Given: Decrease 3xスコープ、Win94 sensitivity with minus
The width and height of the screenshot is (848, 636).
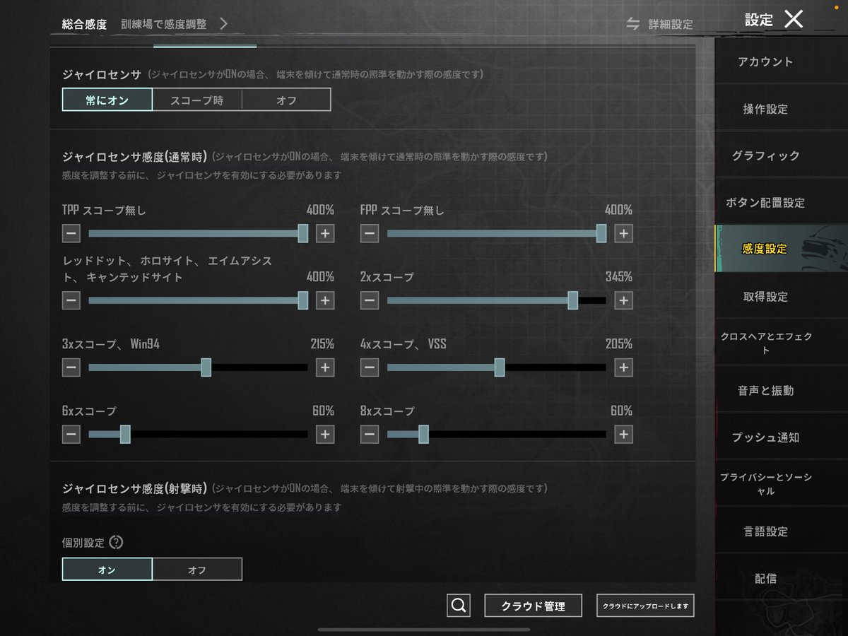Looking at the screenshot, I should [x=71, y=367].
